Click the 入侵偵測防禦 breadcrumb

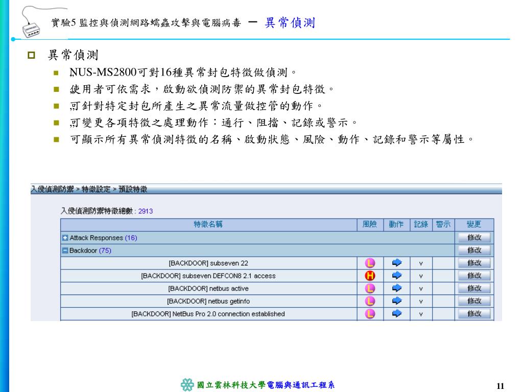pos(53,189)
